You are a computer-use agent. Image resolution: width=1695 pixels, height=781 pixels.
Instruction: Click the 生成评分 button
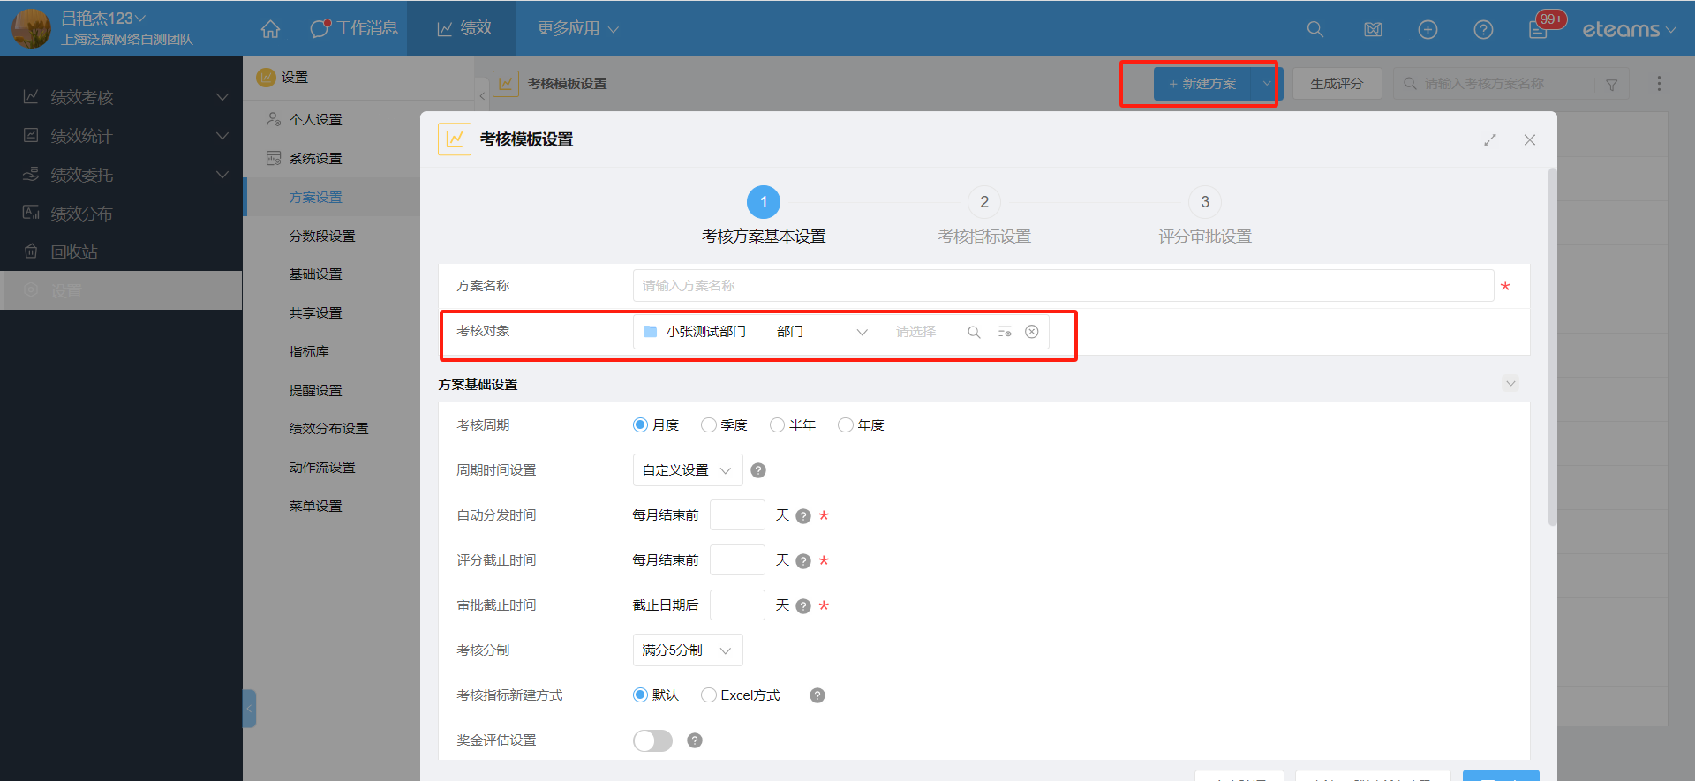(1337, 83)
